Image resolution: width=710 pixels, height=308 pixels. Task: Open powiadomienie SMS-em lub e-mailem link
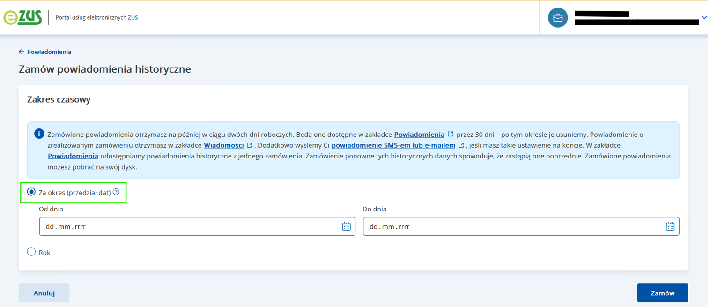pyautogui.click(x=393, y=145)
